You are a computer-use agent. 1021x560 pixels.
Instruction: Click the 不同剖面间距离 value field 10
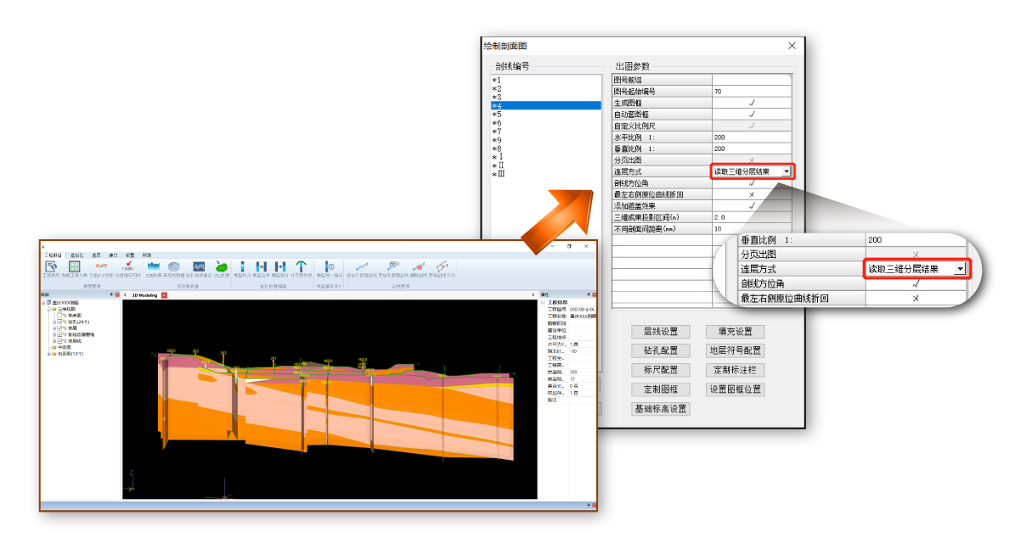[x=751, y=228]
